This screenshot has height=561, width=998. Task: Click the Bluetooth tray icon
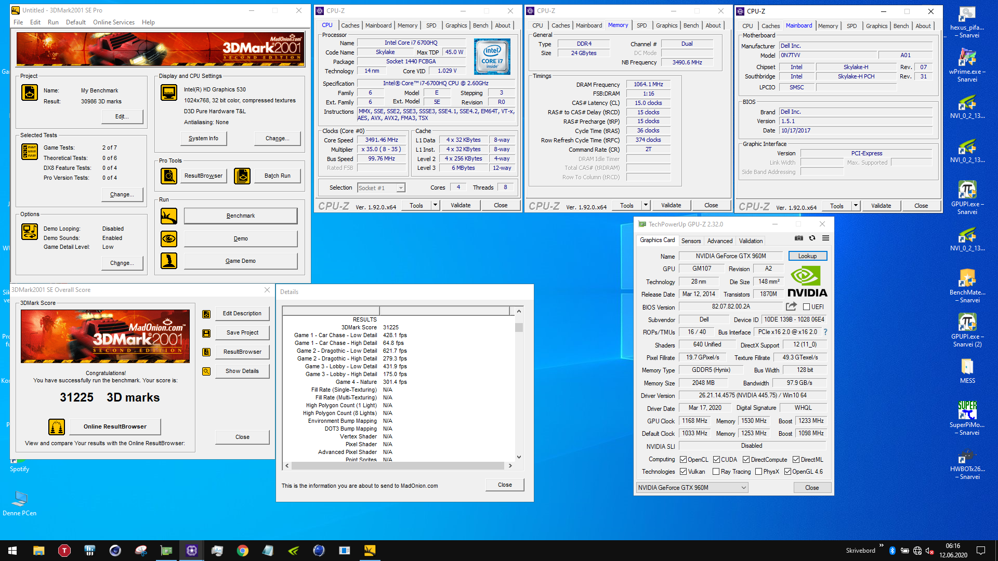pos(892,551)
